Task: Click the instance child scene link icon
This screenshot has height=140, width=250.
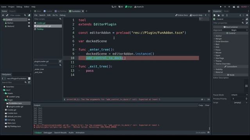Action: 7,15
